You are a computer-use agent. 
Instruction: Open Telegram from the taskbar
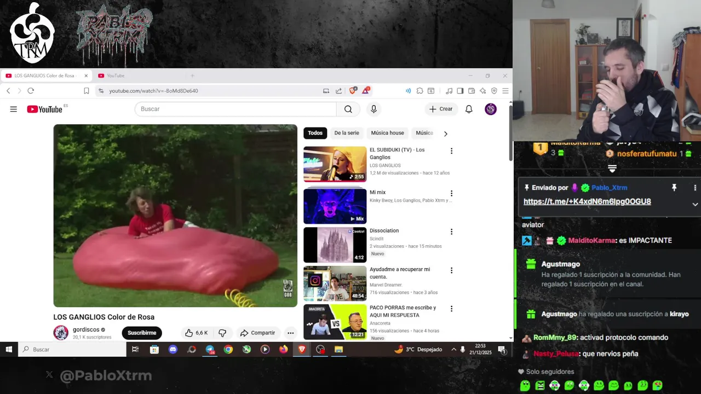click(x=210, y=349)
